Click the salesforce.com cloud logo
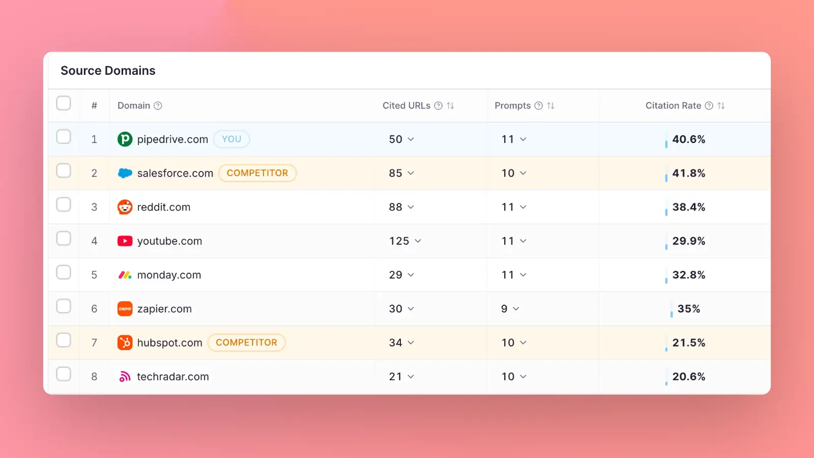Viewport: 814px width, 458px height. (x=125, y=173)
